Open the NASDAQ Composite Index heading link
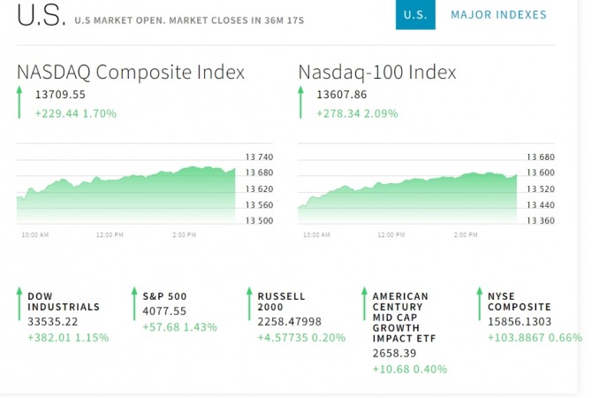The image size is (592, 398). tap(131, 73)
